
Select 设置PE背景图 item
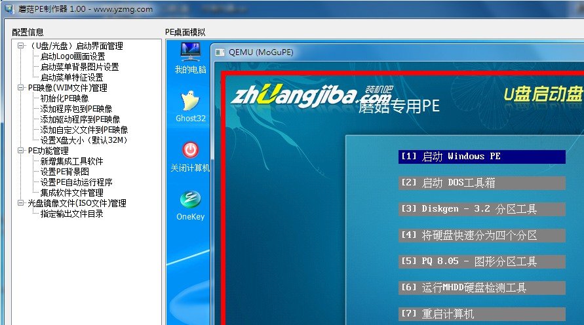click(x=65, y=172)
